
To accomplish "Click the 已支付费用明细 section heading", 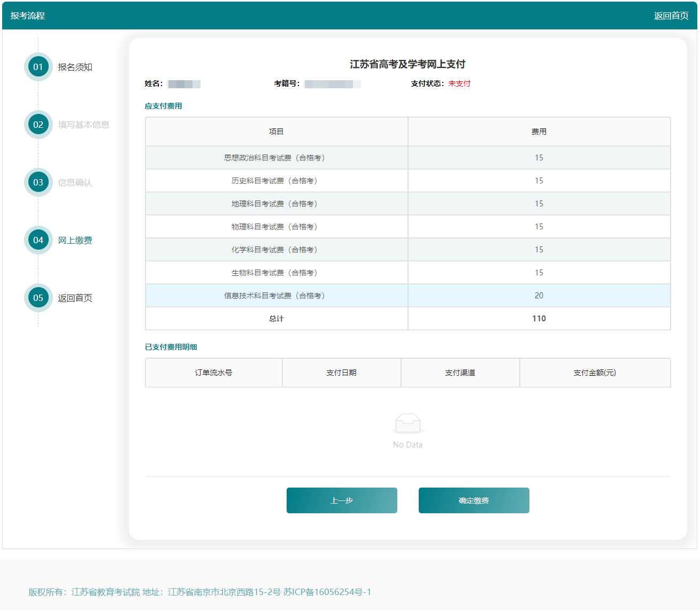I will pyautogui.click(x=171, y=347).
